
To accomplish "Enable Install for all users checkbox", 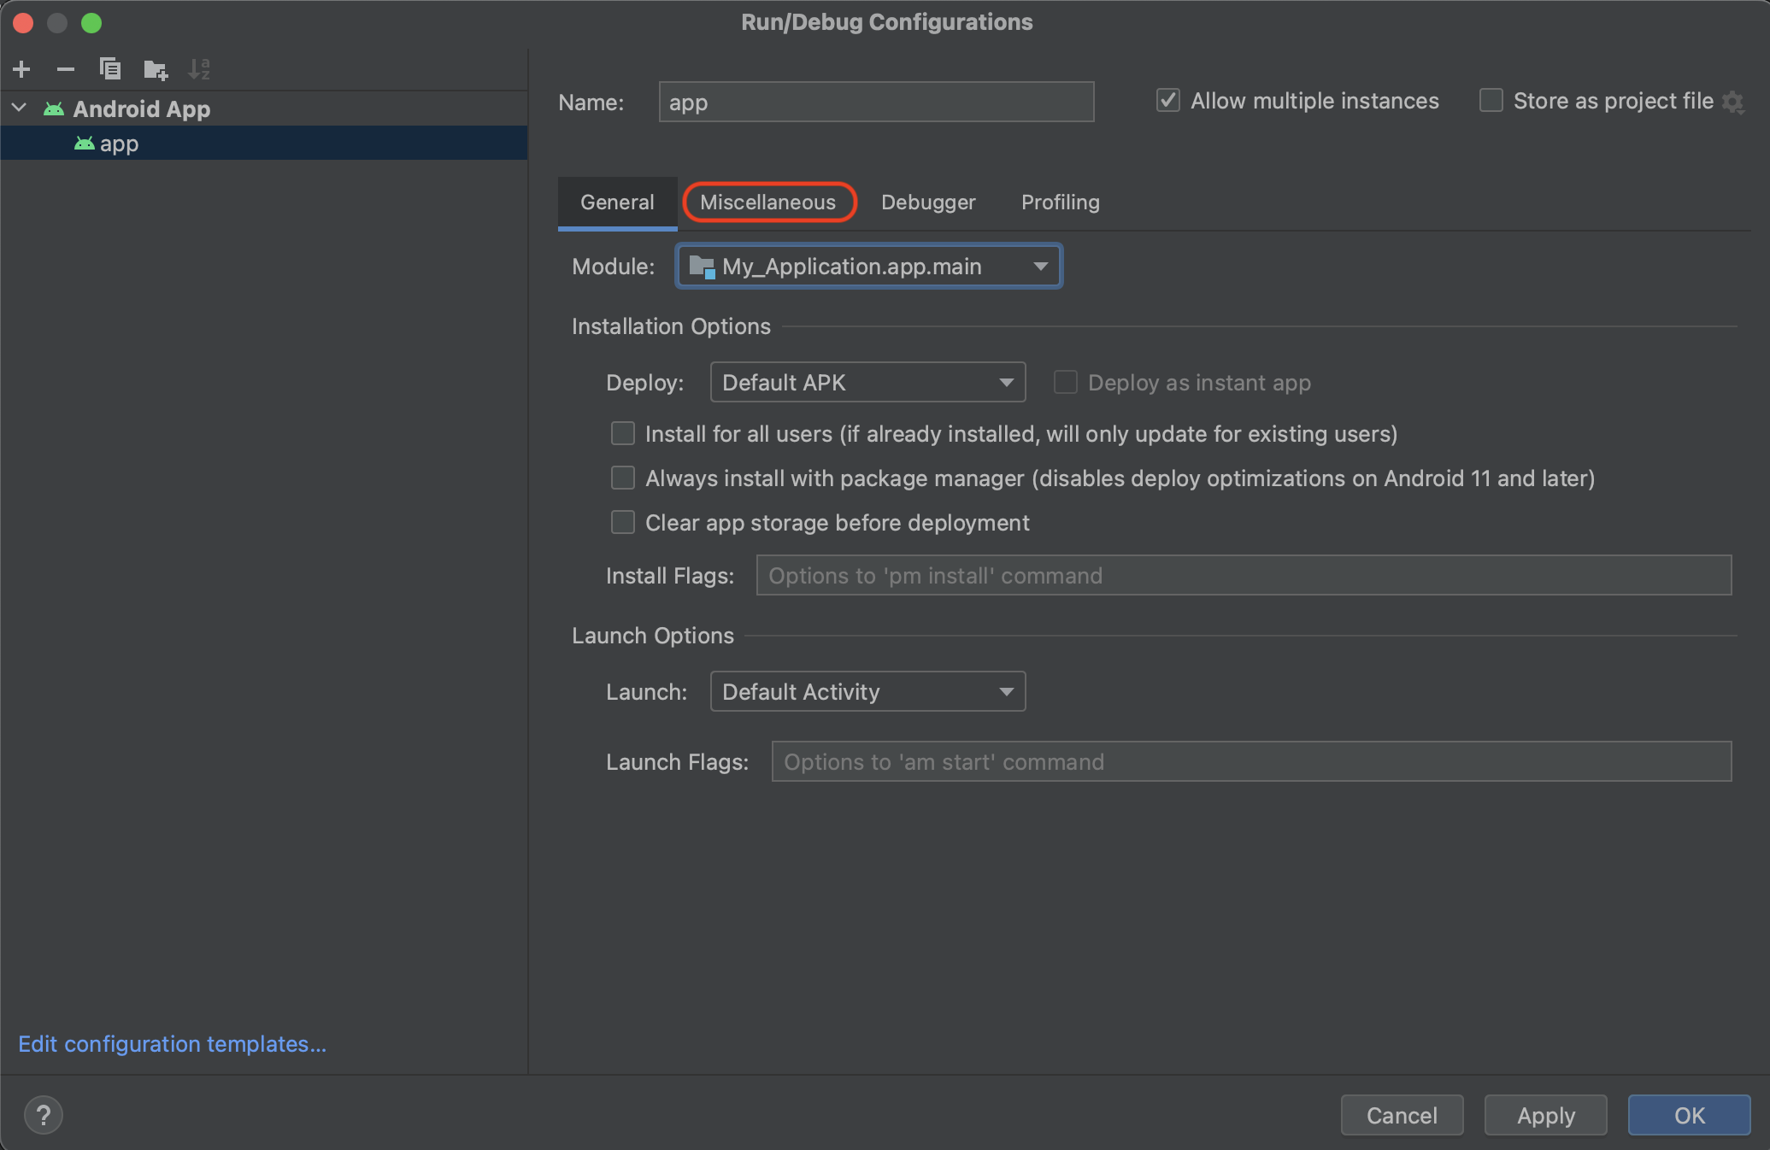I will coord(623,433).
